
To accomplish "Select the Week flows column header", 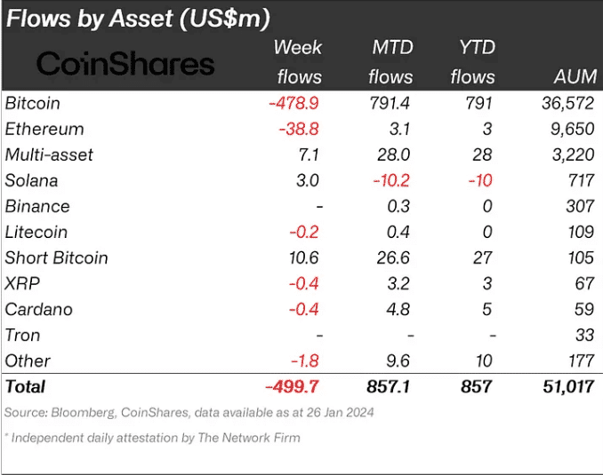I will (x=298, y=62).
